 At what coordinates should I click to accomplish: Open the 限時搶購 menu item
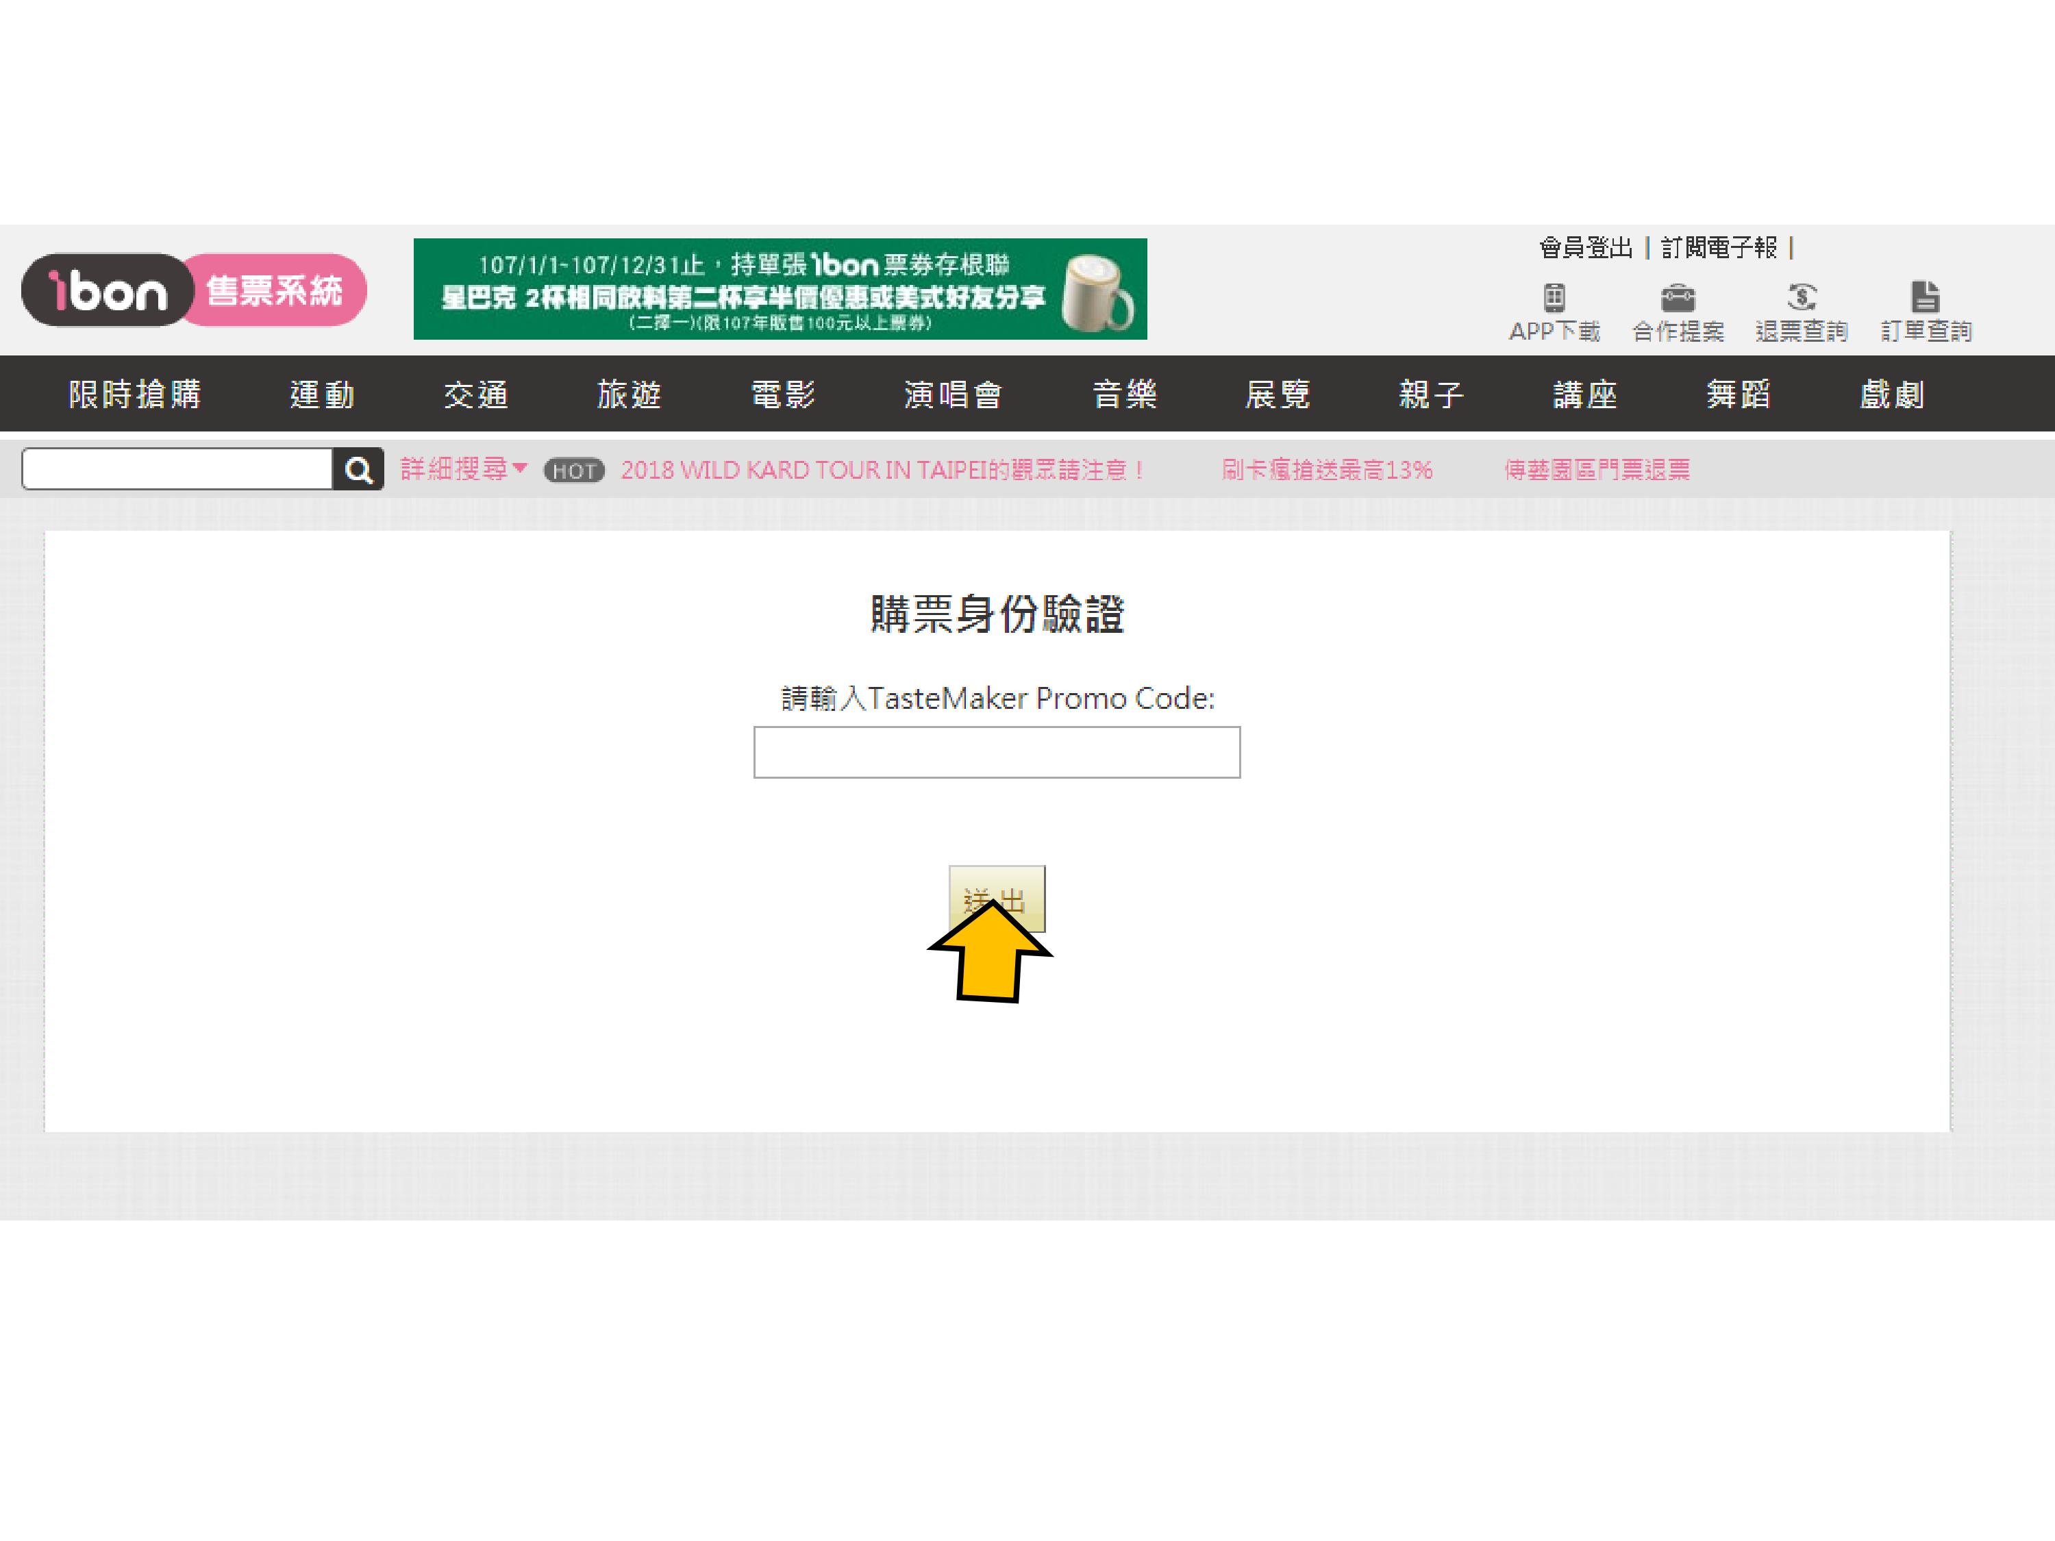click(x=136, y=394)
